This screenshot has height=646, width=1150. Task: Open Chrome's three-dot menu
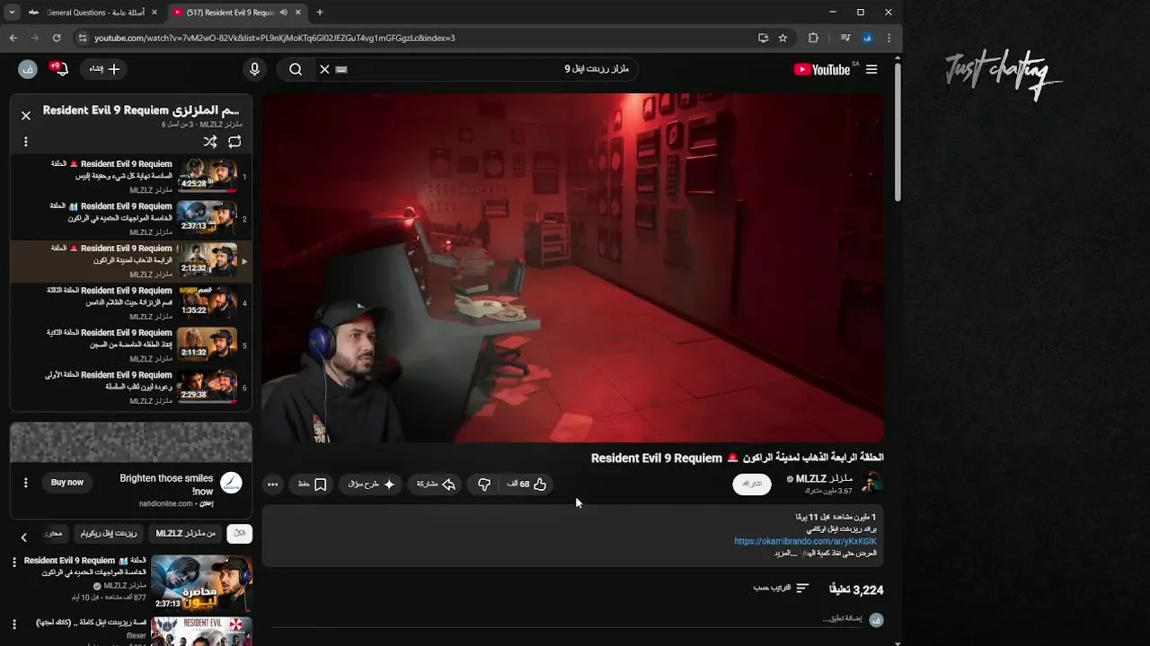tap(889, 38)
